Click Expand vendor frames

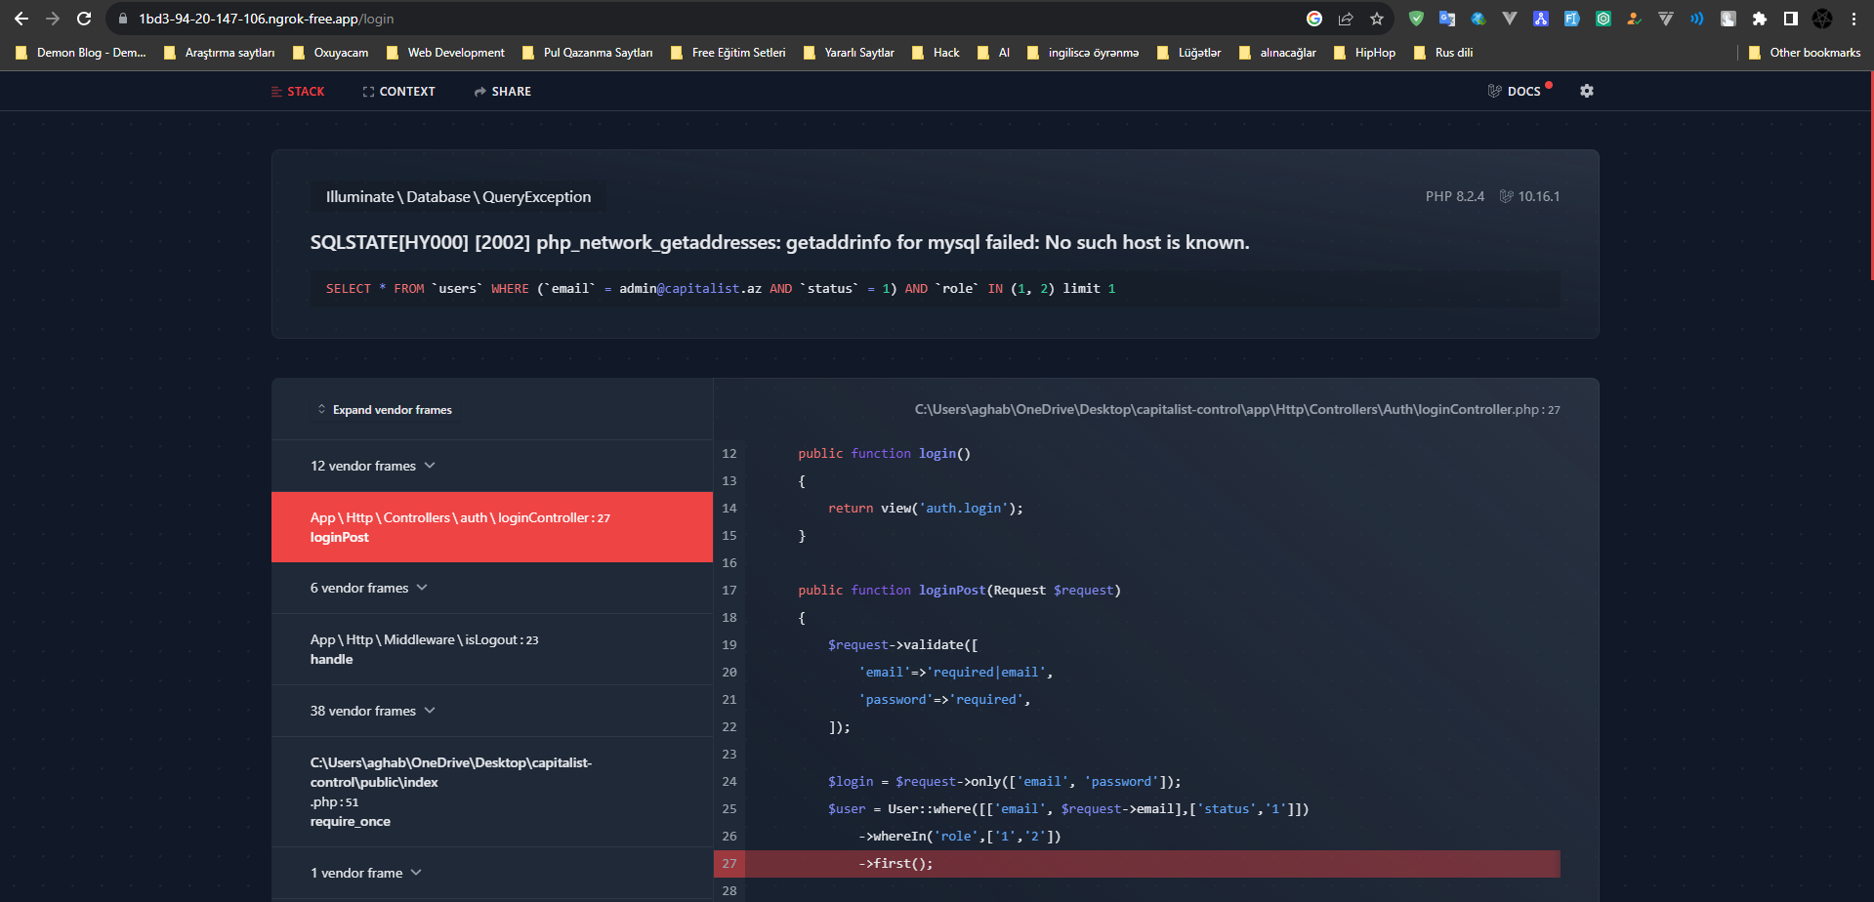(x=384, y=409)
